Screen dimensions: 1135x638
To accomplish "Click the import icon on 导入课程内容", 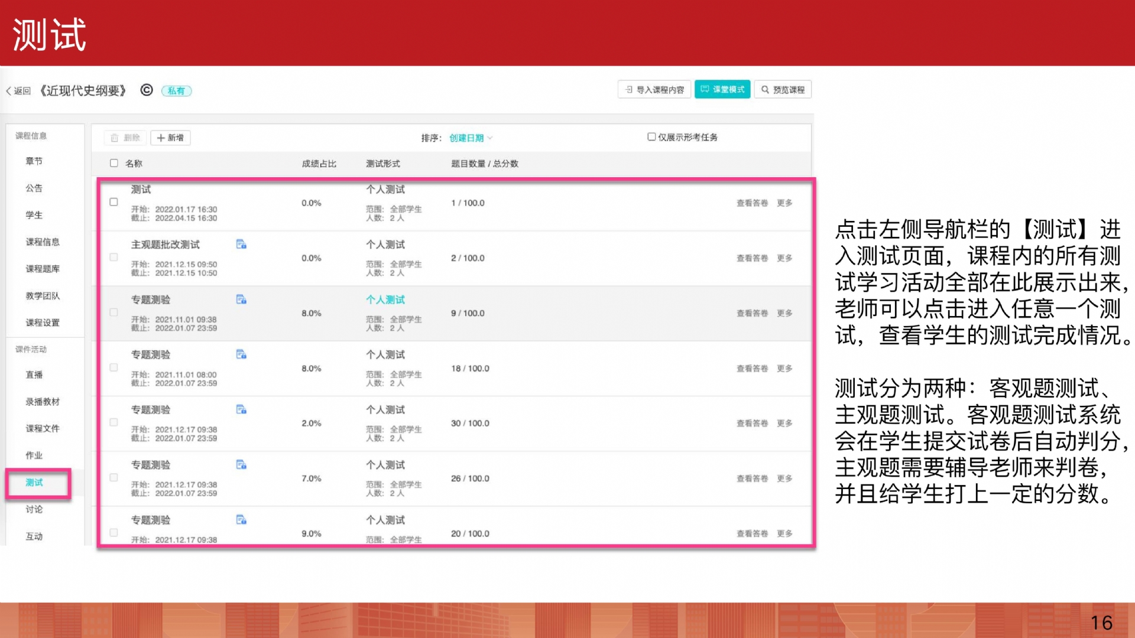I will pos(629,90).
